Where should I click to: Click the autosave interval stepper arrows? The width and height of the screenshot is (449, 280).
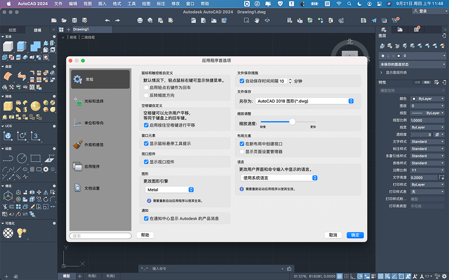[290, 81]
